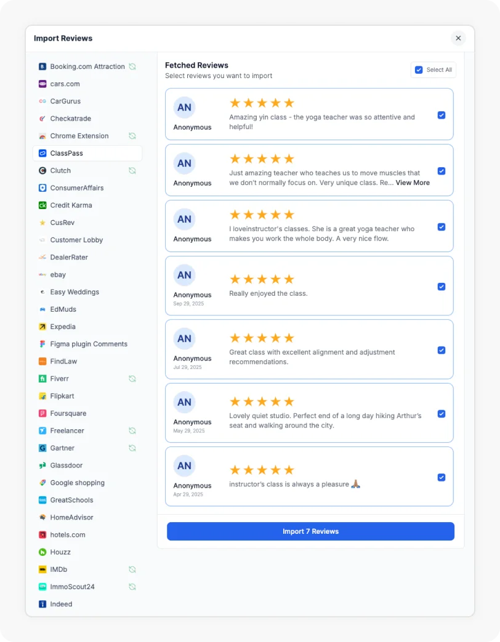The height and width of the screenshot is (642, 500).
Task: Click the sync icon next to Booking.com Attraction
Action: (132, 66)
